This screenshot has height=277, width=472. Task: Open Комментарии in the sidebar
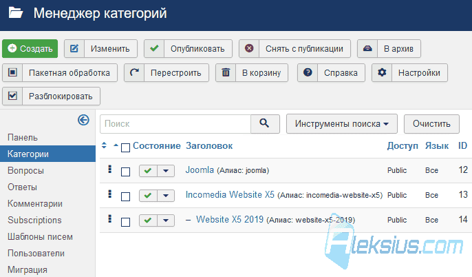[35, 204]
